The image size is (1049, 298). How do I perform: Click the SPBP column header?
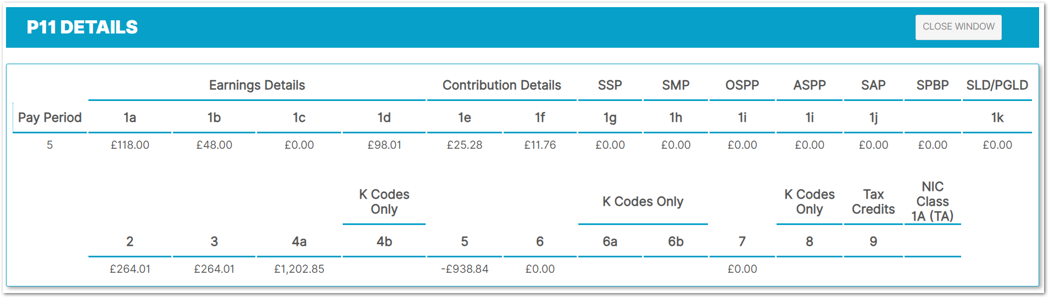click(932, 85)
